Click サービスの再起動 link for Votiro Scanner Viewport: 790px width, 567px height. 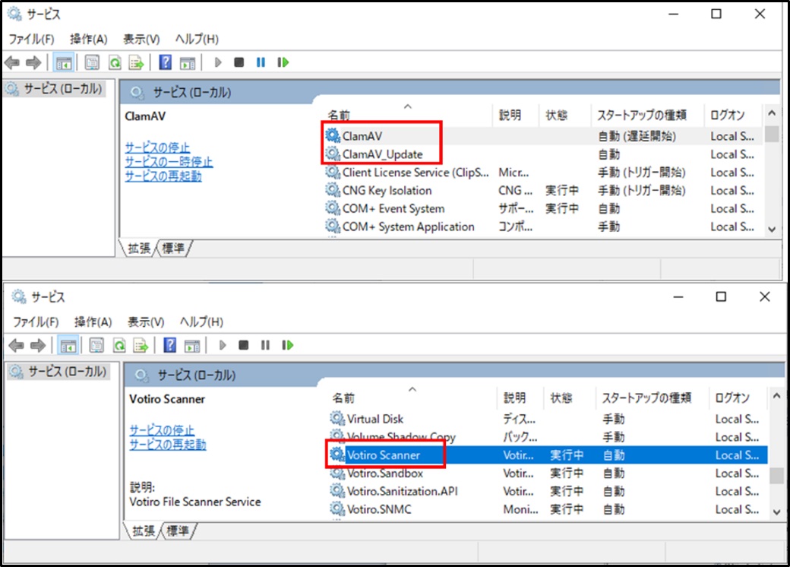pyautogui.click(x=168, y=445)
